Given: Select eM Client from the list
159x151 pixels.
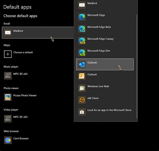Looking at the screenshot, I should (105, 100).
